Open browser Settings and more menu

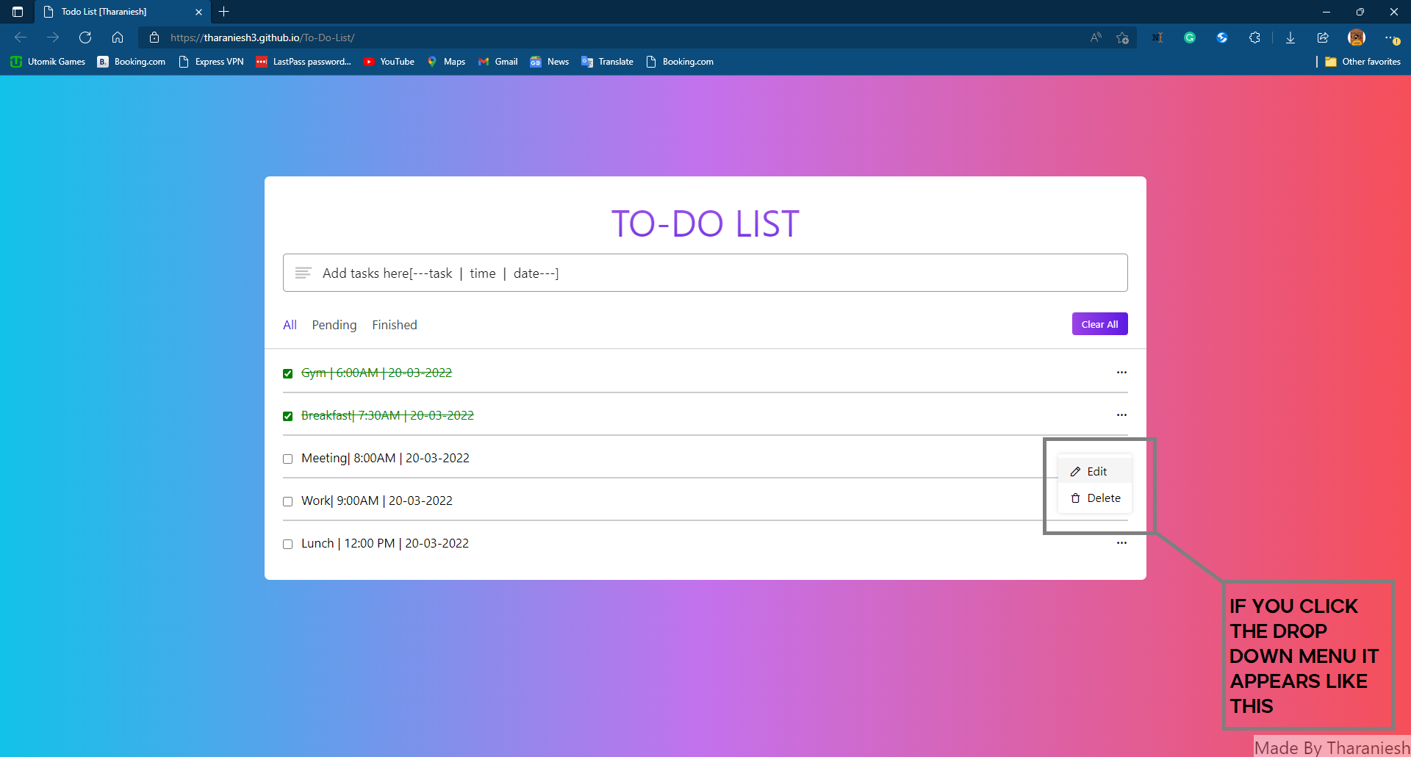click(x=1392, y=37)
